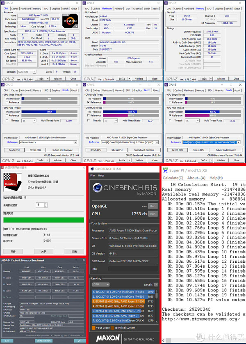The image size is (246, 344).
Task: Open SPD tab in the CPU-Z Mainboard window
Action: 128,9
